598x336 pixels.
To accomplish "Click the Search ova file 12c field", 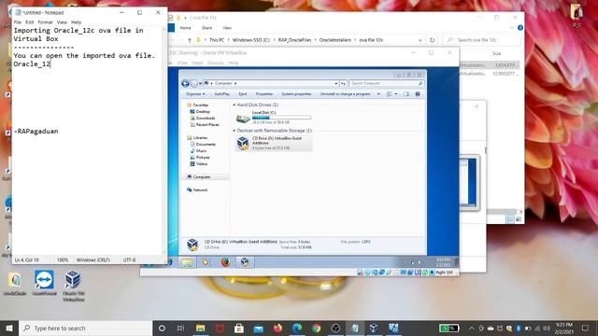I will coord(481,39).
